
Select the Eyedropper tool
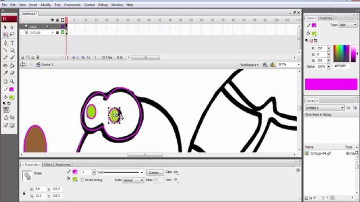pos(6,73)
